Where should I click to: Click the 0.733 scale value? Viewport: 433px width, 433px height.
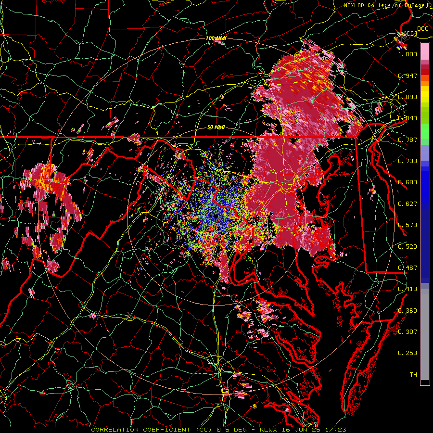408,161
